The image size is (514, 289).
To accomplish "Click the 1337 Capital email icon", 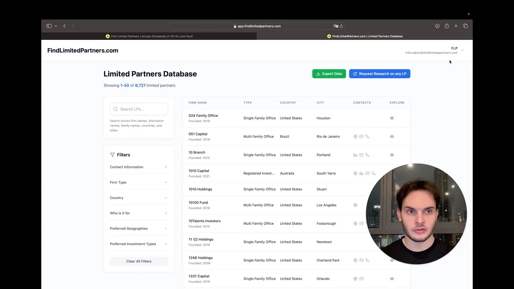I will click(x=361, y=279).
